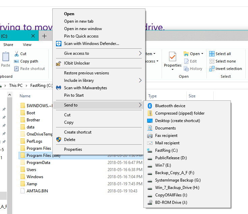
Task: Expand the Send to submenu arrow
Action: tap(140, 105)
